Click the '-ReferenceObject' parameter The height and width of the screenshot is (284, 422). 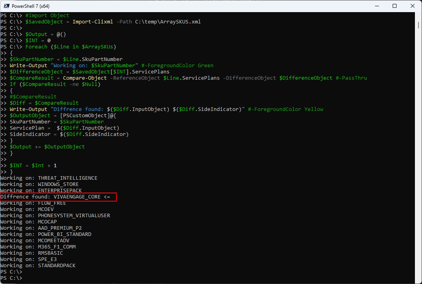(x=135, y=78)
